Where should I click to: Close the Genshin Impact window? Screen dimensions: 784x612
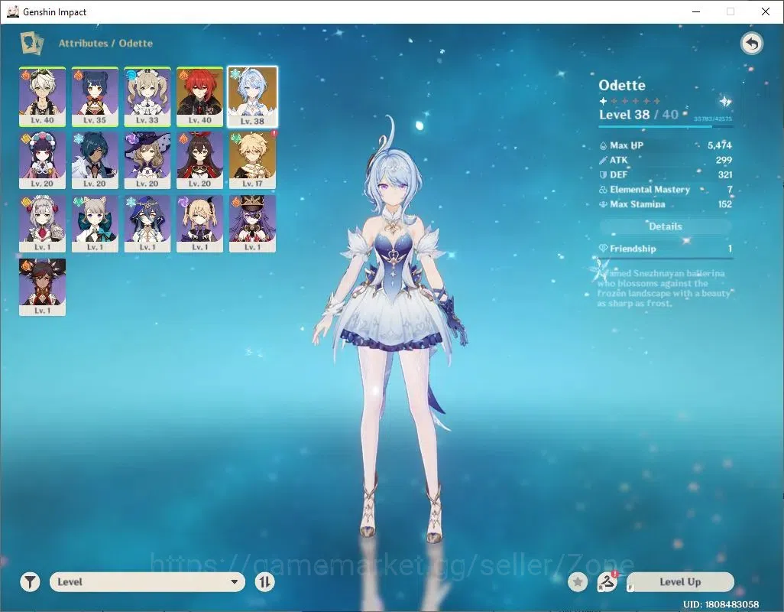click(x=766, y=11)
